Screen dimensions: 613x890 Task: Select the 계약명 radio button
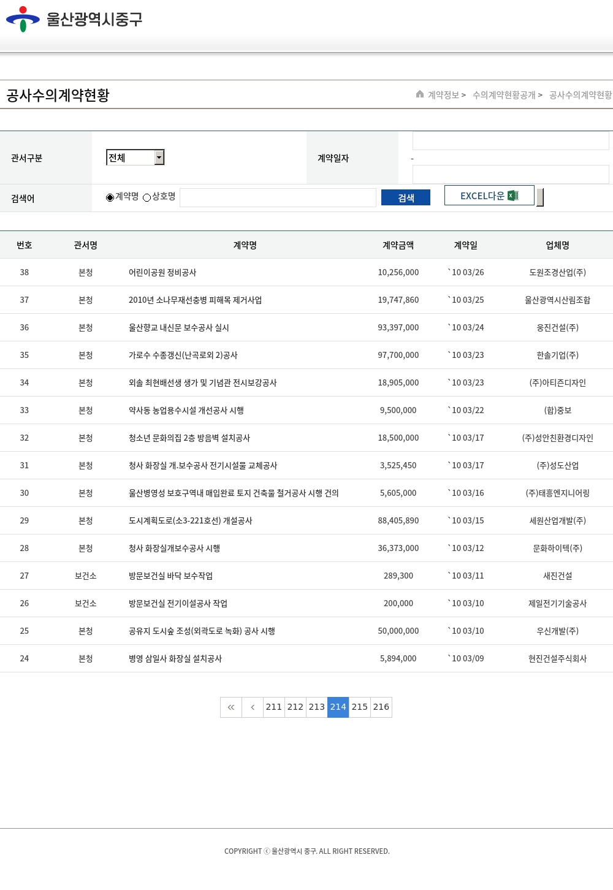pyautogui.click(x=110, y=197)
